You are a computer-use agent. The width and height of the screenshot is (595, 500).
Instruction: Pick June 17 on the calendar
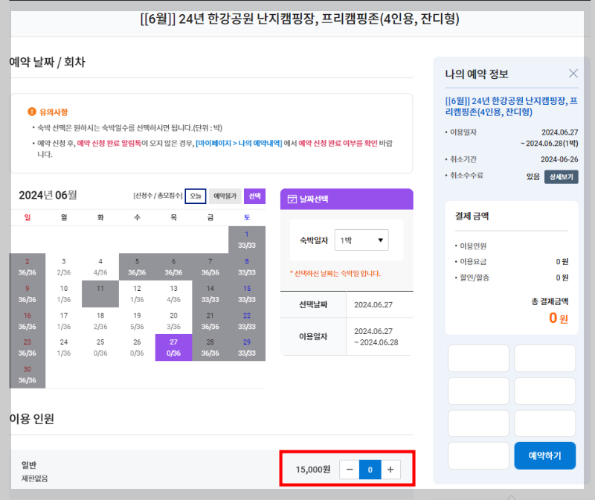click(x=64, y=321)
